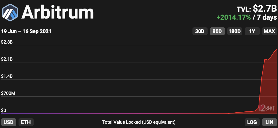Click the 19 Jun – 16 Sep 2021 date range
278x128 pixels.
point(26,31)
